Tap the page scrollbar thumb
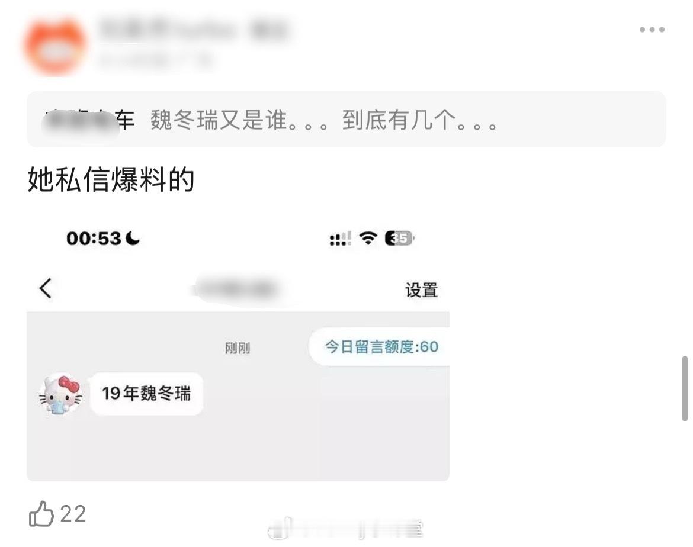The image size is (693, 547). click(685, 388)
